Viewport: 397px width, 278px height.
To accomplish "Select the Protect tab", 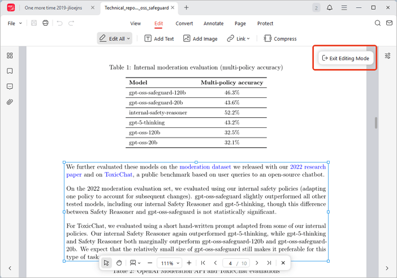I will tap(265, 24).
